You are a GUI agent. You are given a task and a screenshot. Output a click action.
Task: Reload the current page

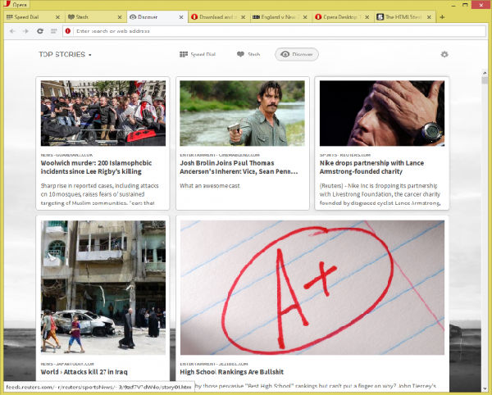39,31
